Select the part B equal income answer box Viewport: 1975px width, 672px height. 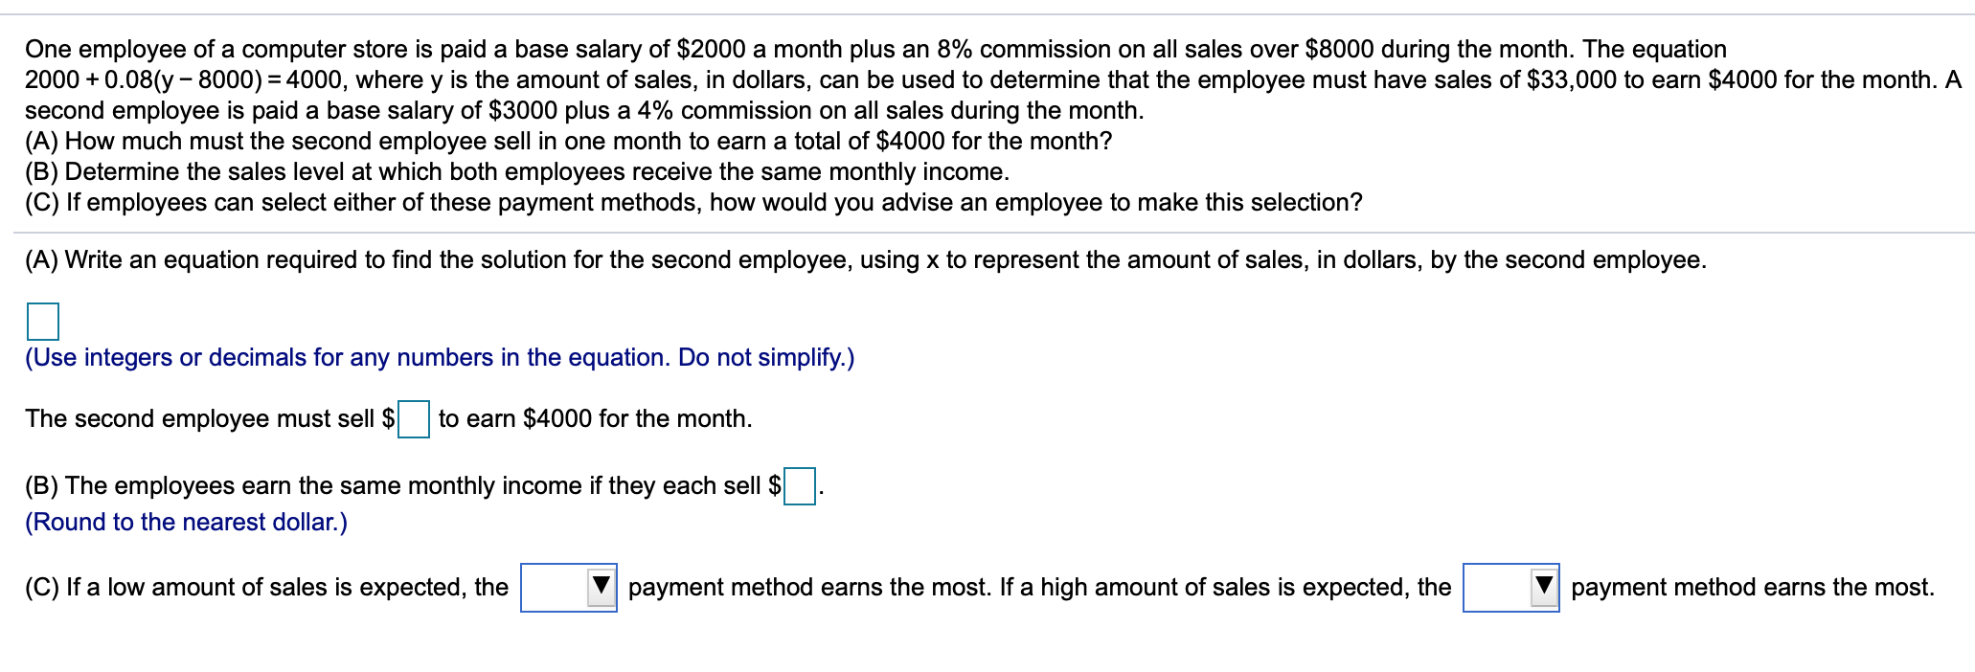point(799,485)
